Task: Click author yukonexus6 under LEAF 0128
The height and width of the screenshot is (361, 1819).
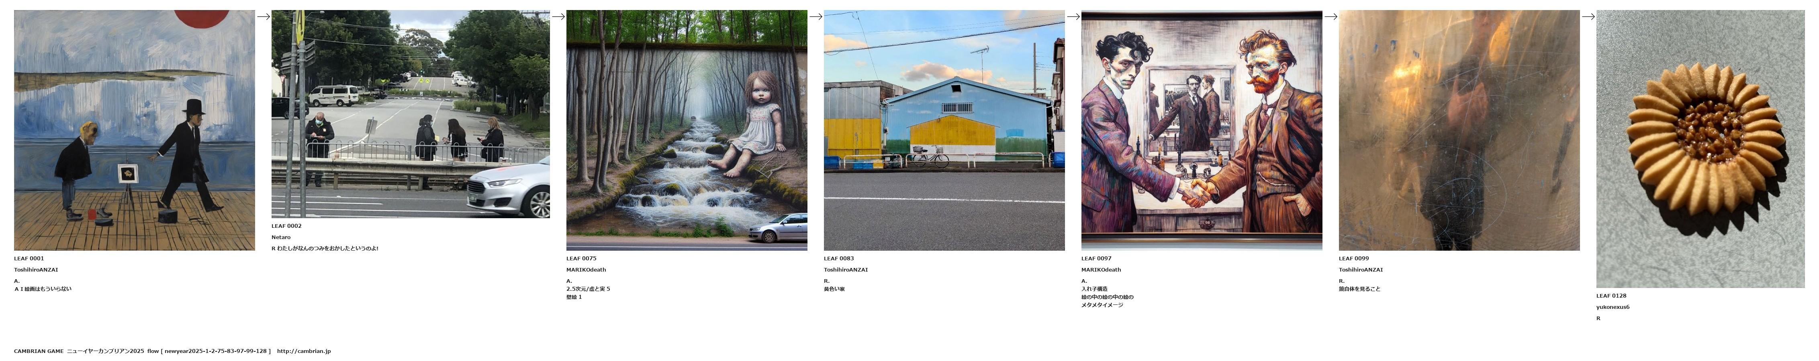Action: point(1613,307)
